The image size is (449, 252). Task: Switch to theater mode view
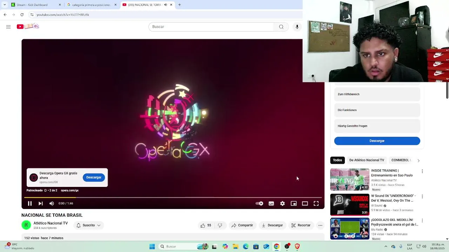305,203
